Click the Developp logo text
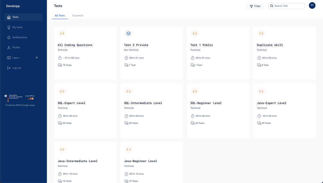 point(13,6)
